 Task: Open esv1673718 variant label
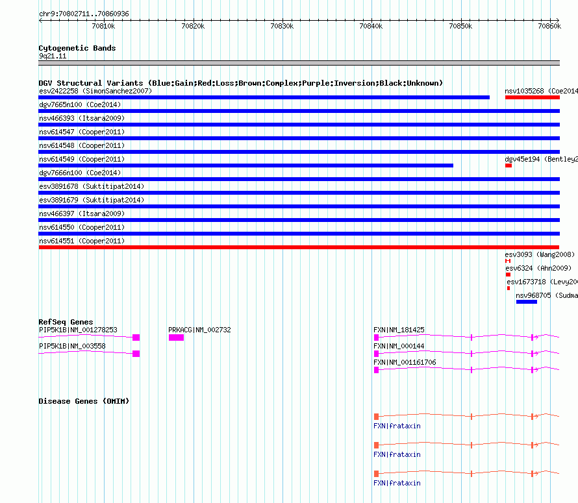click(x=542, y=282)
